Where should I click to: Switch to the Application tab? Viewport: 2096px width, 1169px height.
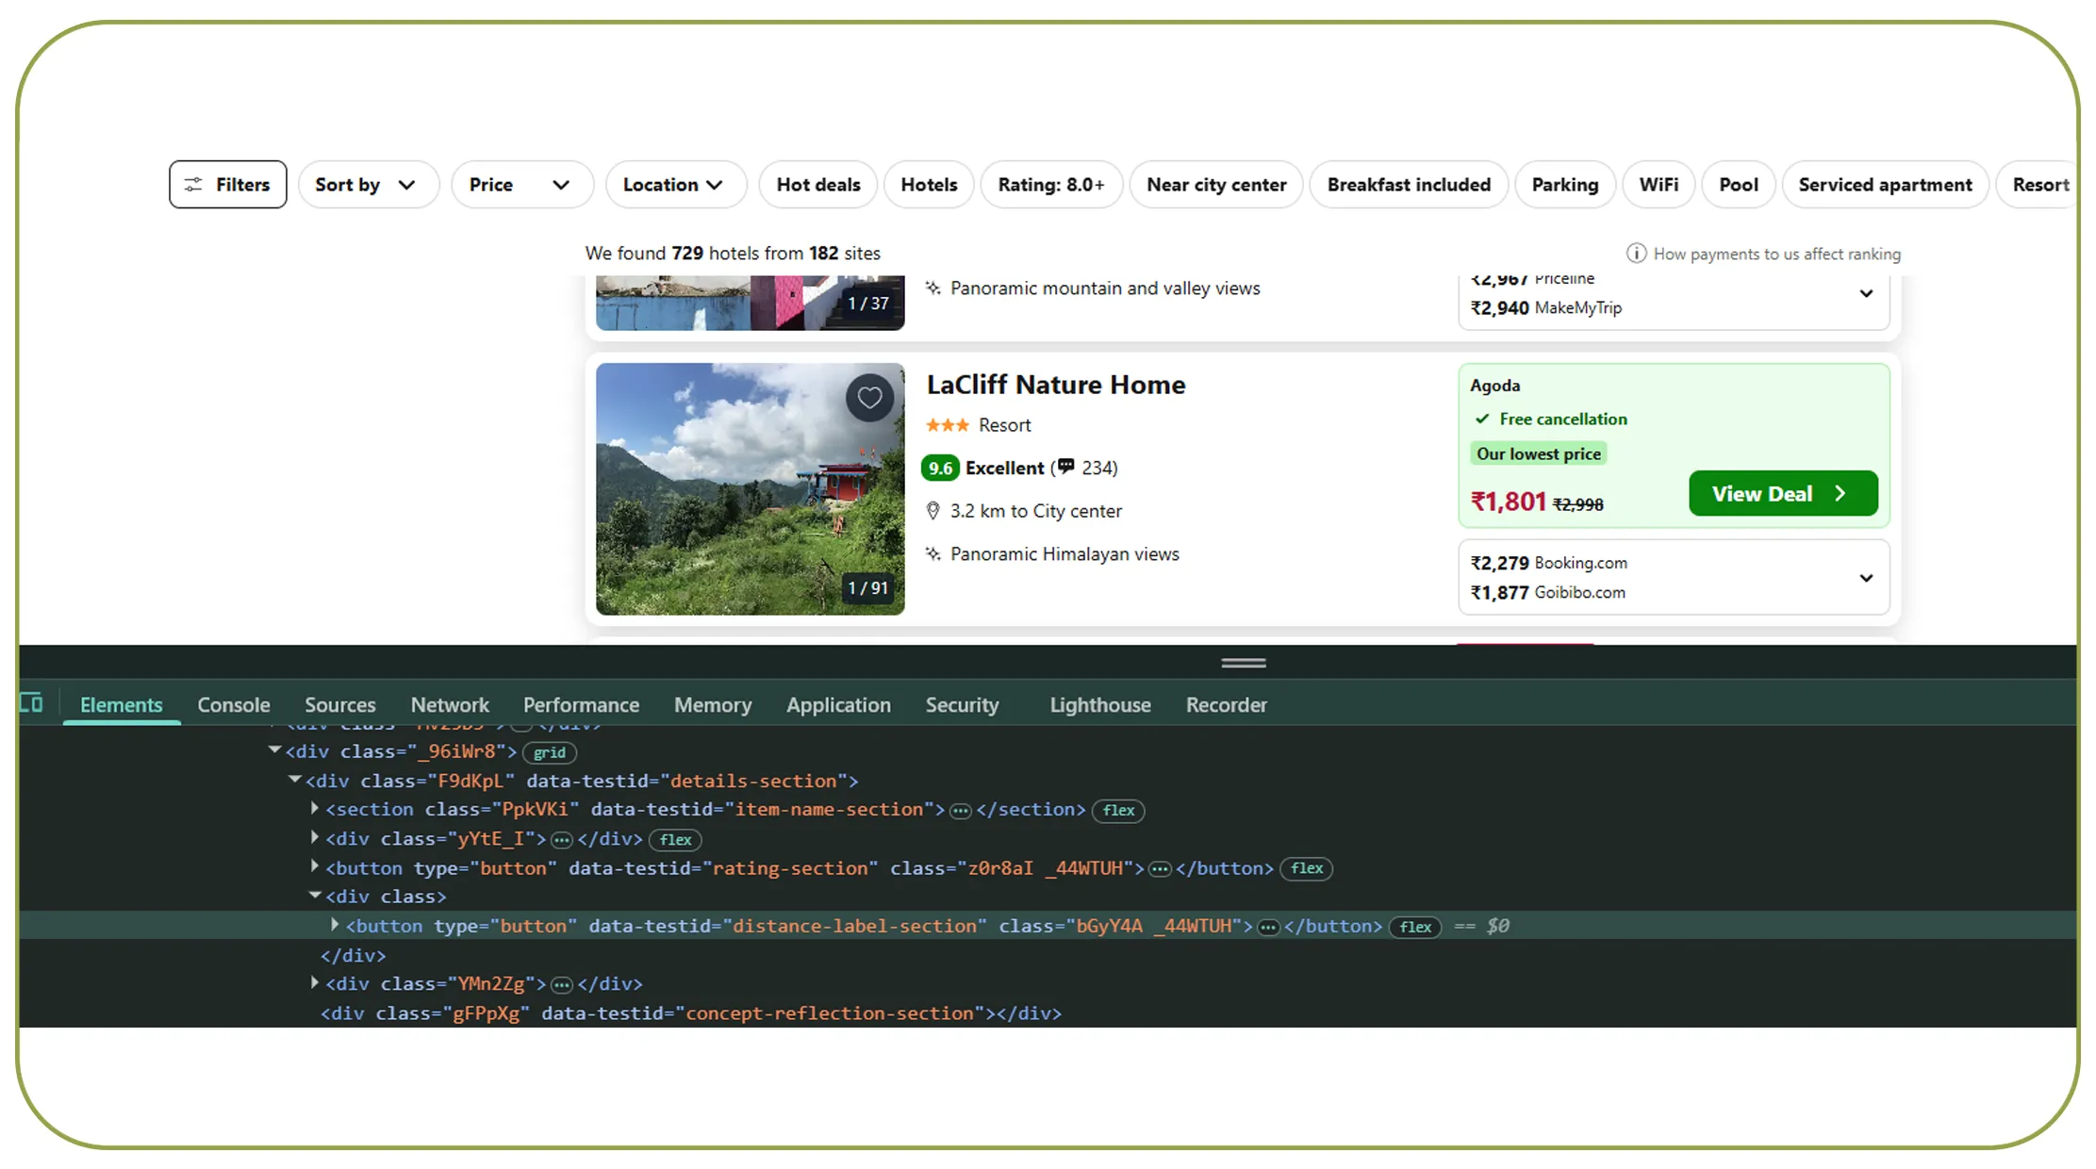tap(838, 705)
